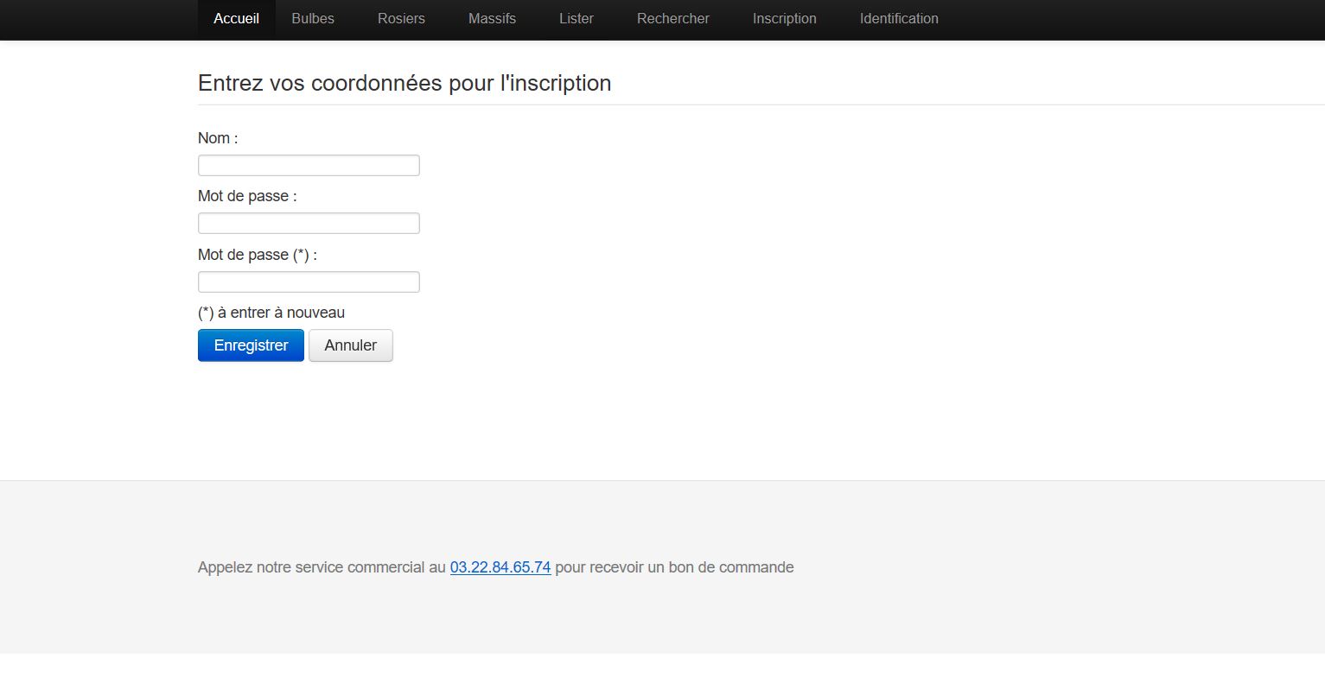Click the "Appelez notre service commercial" footer text
The width and height of the screenshot is (1325, 677).
322,567
